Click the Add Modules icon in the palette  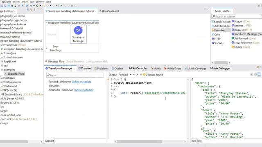pyautogui.click(x=213, y=26)
